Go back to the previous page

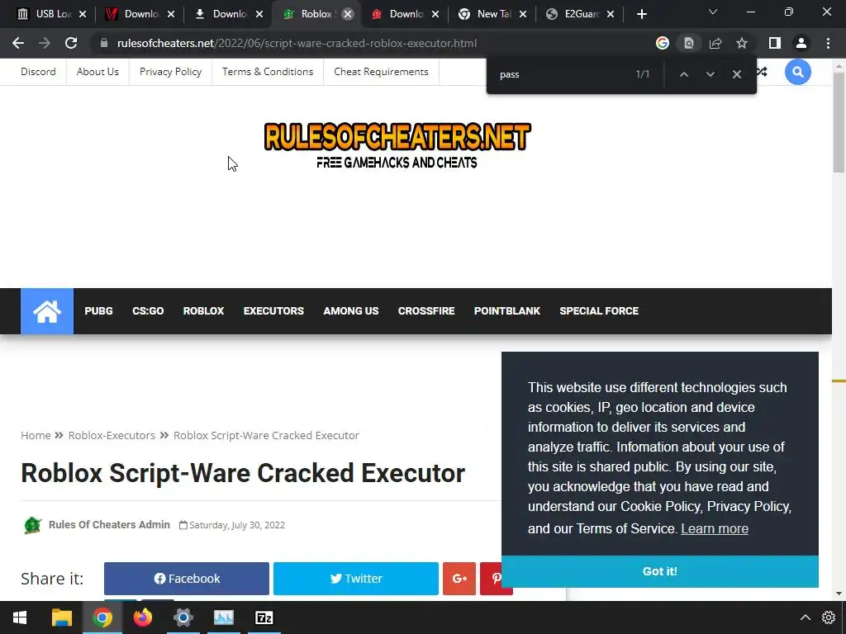(18, 43)
